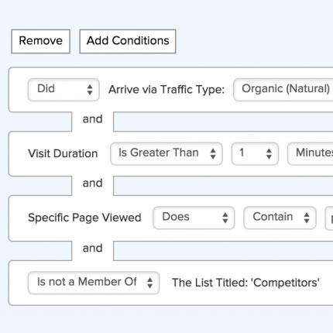Image resolution: width=333 pixels, height=333 pixels.
Task: Open the Minutes unit dropdown
Action: [x=311, y=153]
